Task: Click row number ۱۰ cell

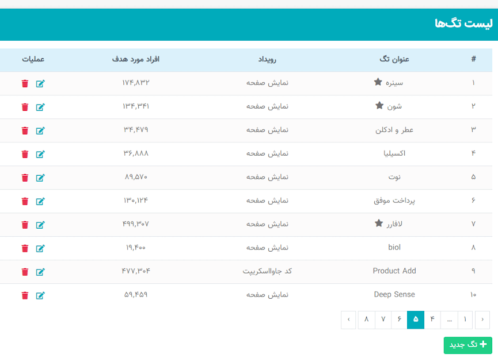Action: coord(473,295)
